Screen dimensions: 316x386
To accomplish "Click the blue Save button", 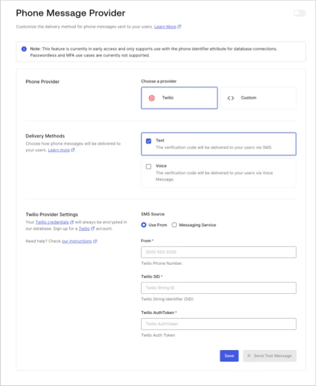I will [229, 356].
